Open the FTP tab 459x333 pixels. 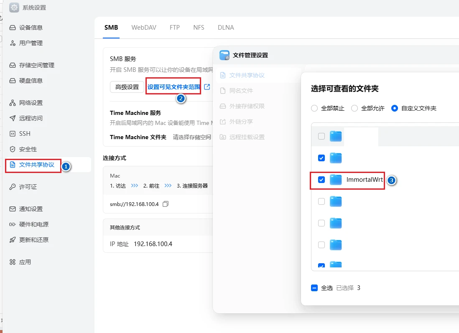coord(174,27)
